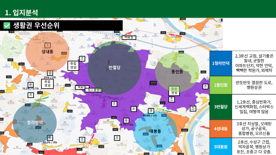Viewport: 276px width, 155px height.
Task: Click the 81.7% / 0% value text
Action: [126, 124]
